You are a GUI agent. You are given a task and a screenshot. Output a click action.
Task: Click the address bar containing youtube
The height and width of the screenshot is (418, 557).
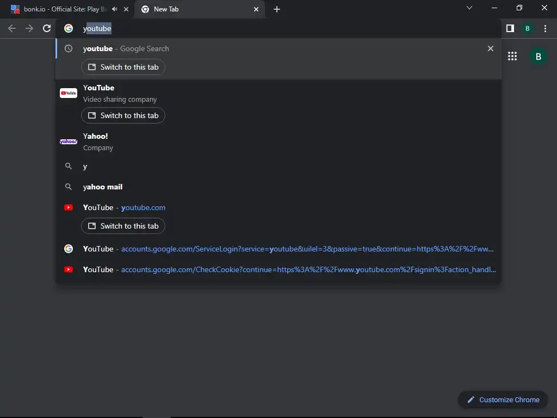click(x=278, y=28)
